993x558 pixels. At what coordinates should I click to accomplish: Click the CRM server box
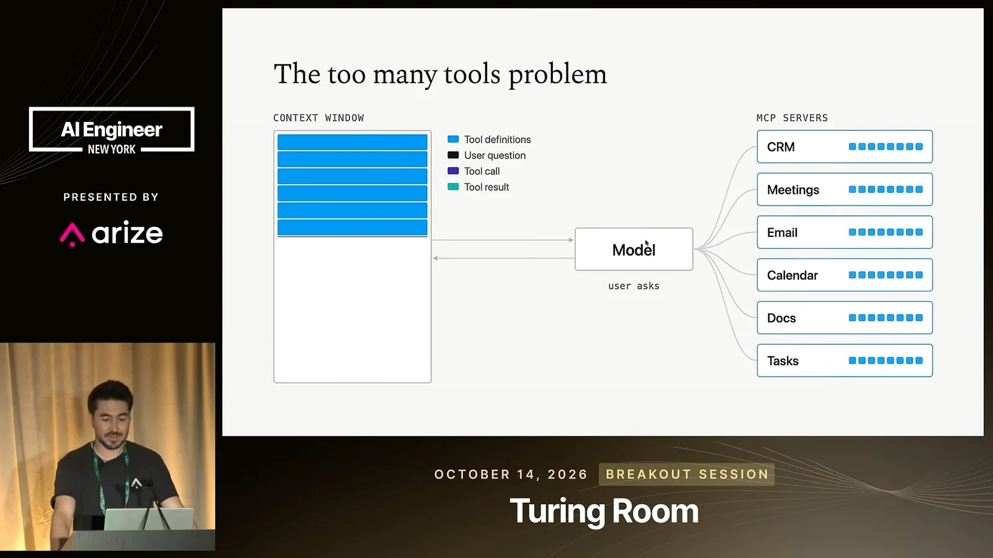click(x=845, y=147)
